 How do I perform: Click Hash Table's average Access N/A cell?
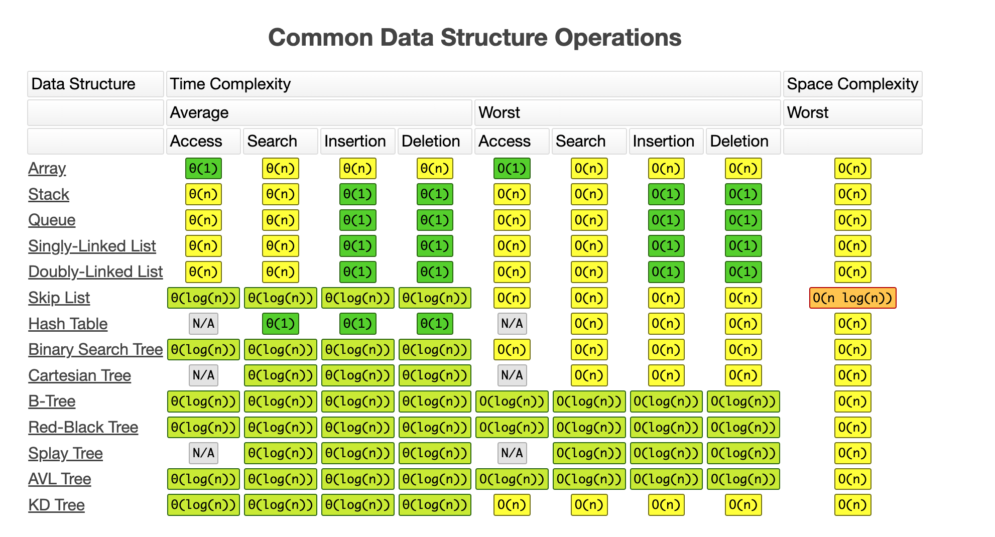[x=203, y=324]
